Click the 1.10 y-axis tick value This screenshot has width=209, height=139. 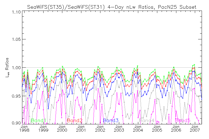coord(16,12)
